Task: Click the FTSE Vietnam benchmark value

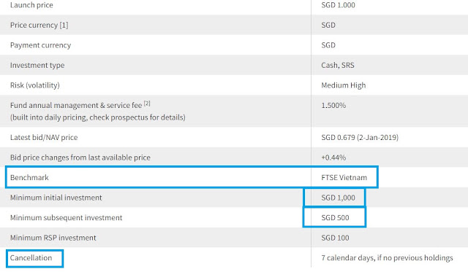Action: (344, 178)
